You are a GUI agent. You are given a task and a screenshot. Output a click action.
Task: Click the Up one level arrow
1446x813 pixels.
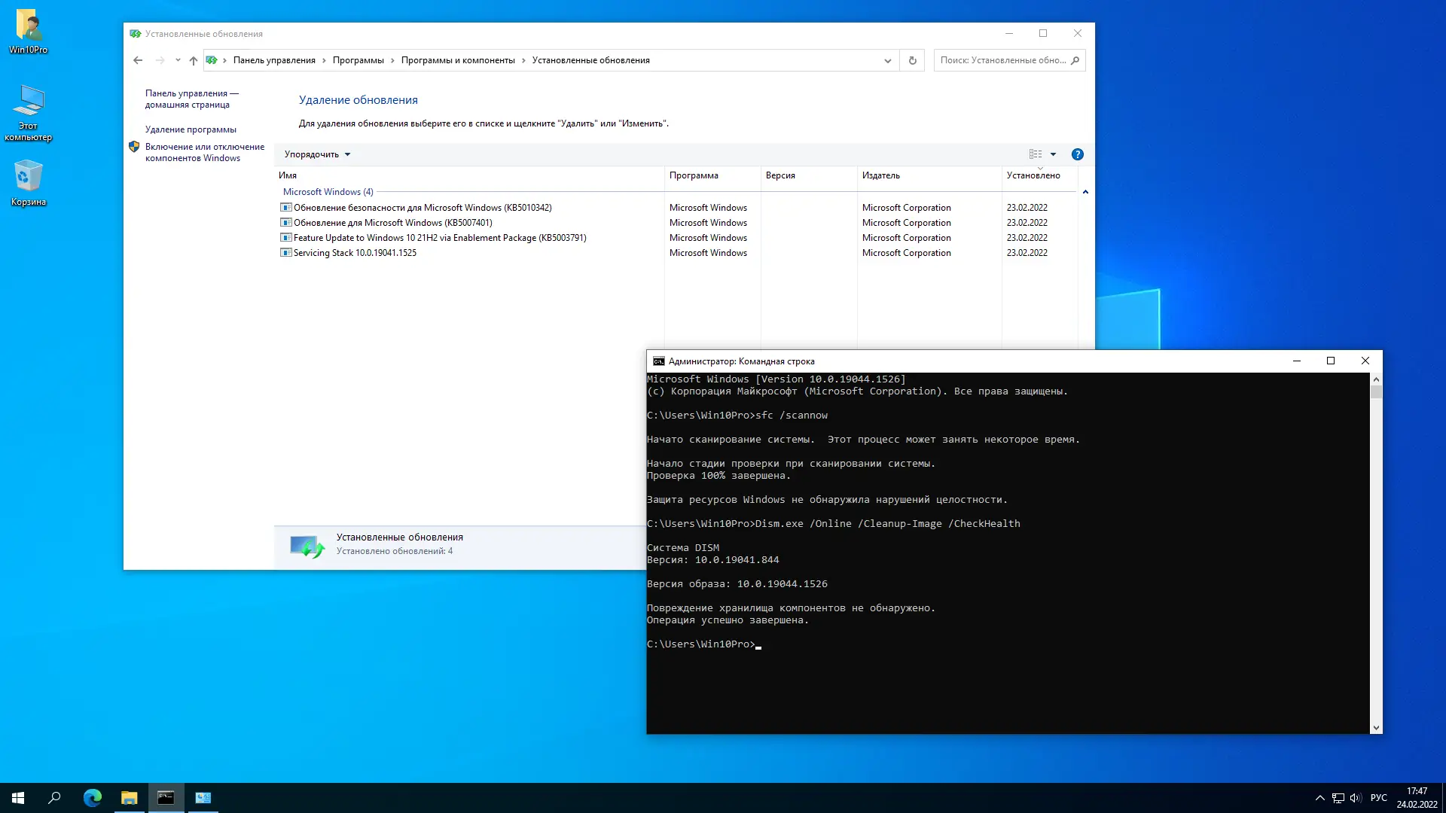(194, 60)
